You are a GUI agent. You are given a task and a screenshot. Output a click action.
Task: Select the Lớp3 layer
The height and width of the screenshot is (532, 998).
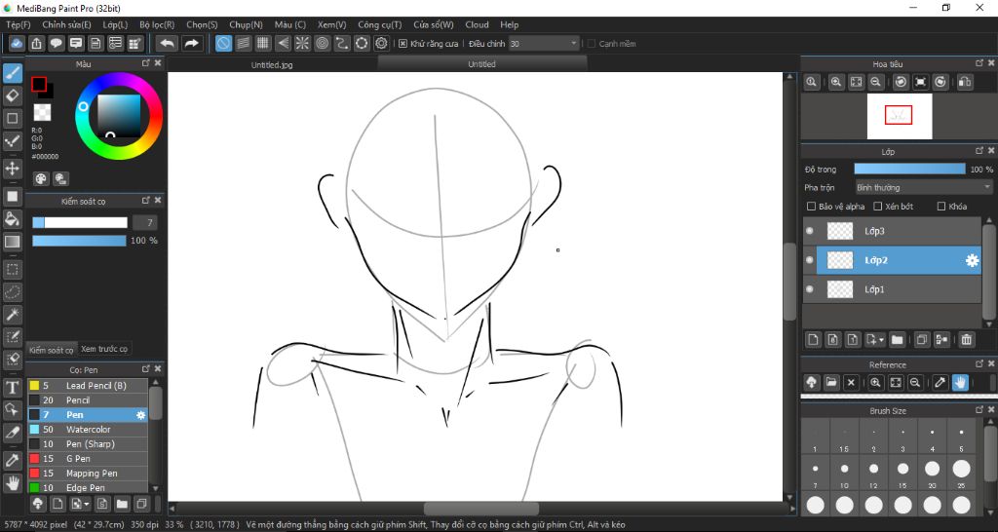[893, 231]
